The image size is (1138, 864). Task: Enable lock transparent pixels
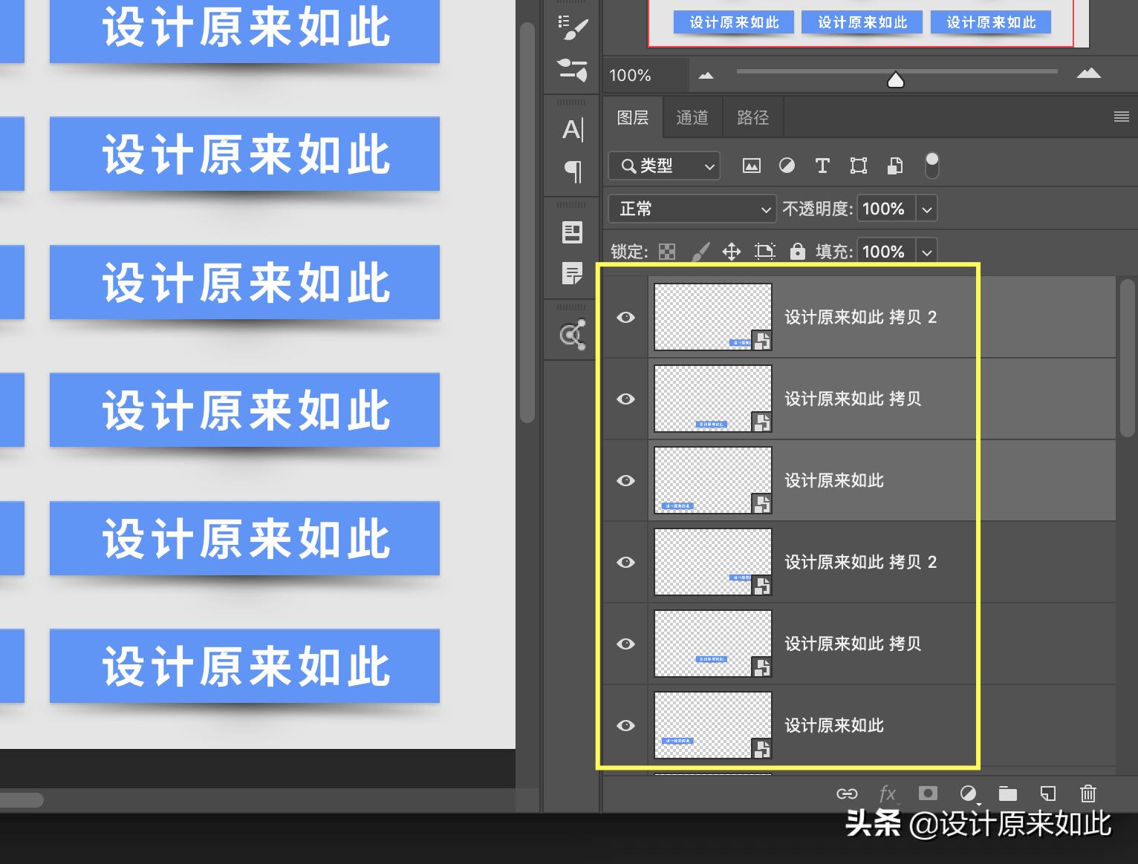pyautogui.click(x=666, y=251)
